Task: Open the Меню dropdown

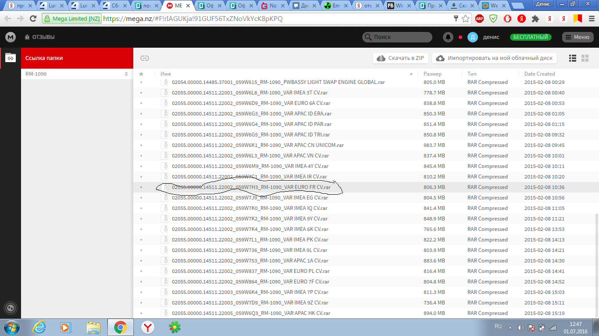Action: (x=578, y=37)
